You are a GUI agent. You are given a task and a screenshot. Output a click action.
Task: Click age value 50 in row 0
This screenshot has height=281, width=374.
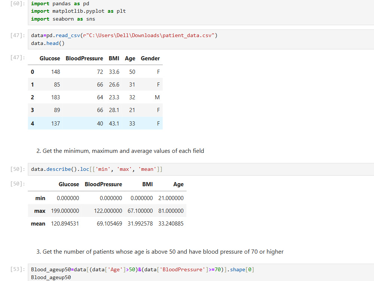[132, 72]
